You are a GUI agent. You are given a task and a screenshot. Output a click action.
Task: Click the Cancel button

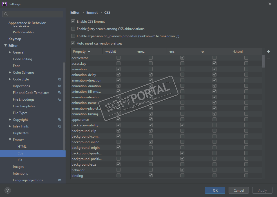click(x=239, y=190)
